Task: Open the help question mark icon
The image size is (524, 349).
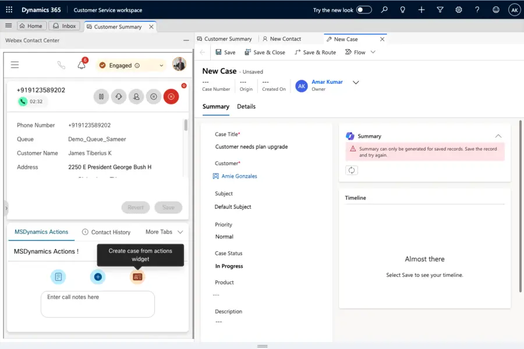Action: 477,10
